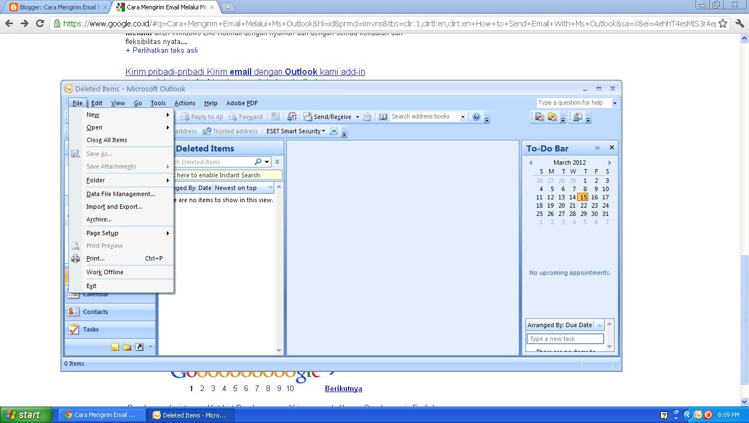The image size is (749, 423).
Task: Click the help question icon on taskbar
Action: click(664, 415)
